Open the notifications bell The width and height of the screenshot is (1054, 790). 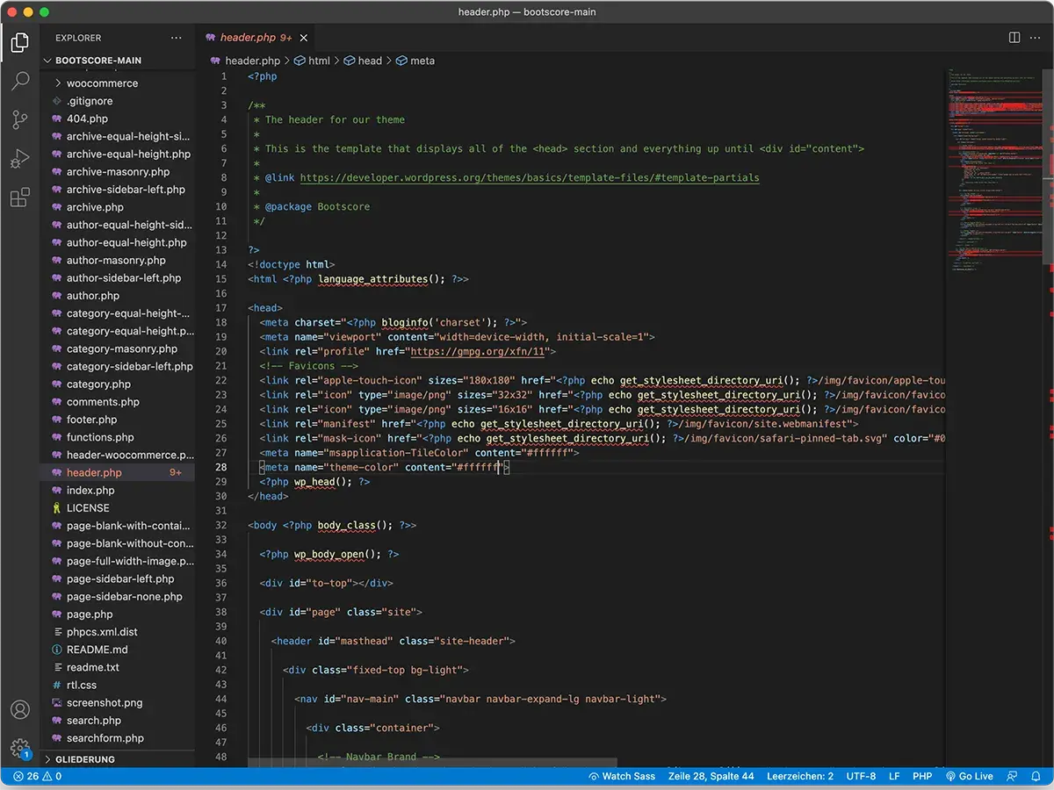[1037, 776]
